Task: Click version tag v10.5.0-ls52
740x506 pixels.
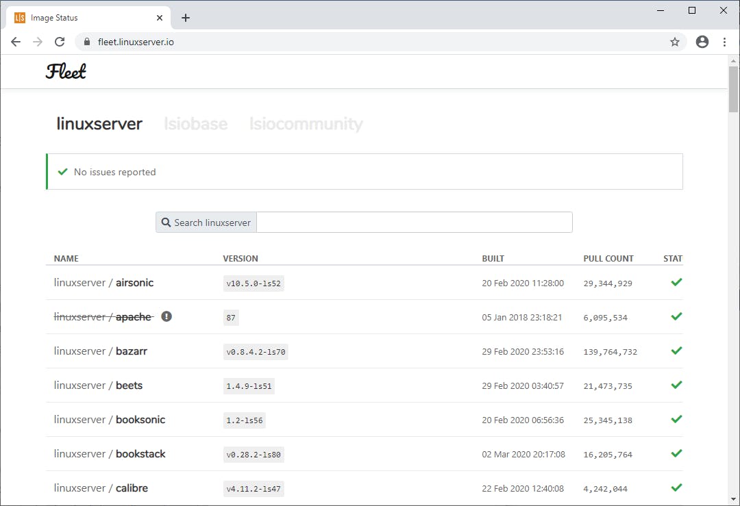Action: pos(254,283)
